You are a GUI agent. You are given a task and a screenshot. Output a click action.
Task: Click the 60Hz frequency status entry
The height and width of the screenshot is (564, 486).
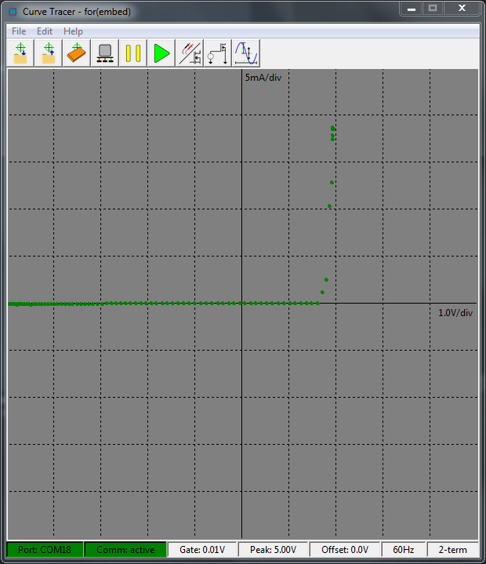point(404,550)
